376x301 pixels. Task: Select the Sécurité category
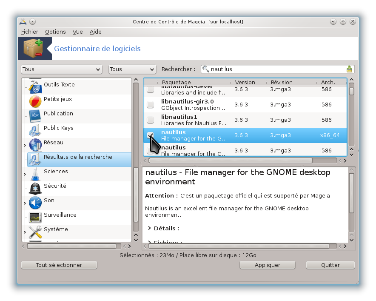click(79, 189)
